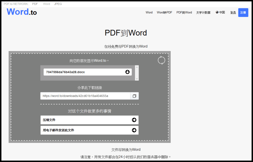Open the PDF到Word navigation item
253x162 pixels.
pos(184,12)
